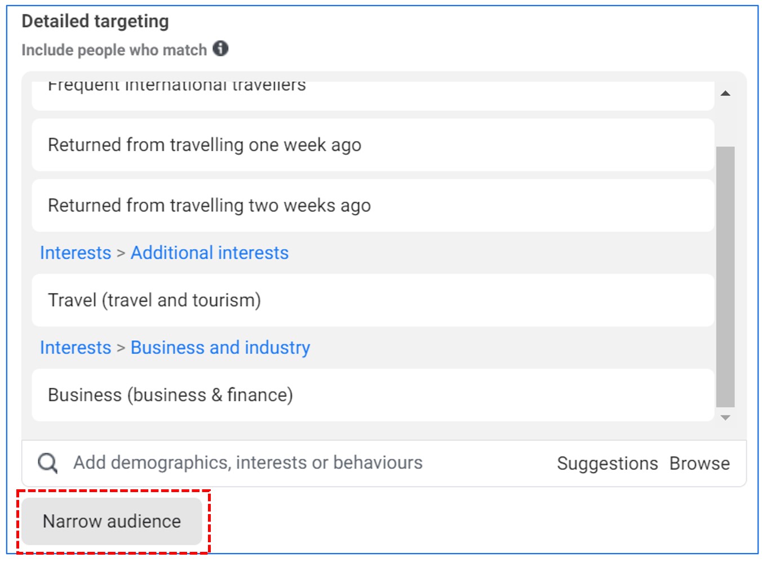
Task: Open the Additional interests category link
Action: point(209,253)
